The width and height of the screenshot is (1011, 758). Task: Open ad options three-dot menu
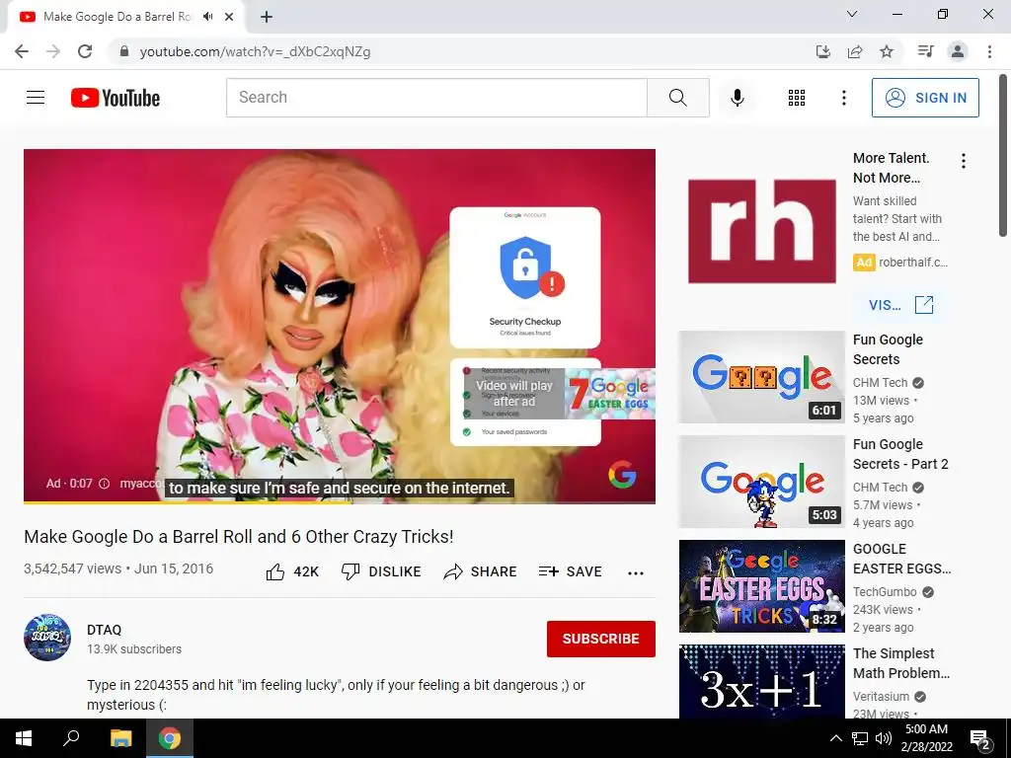click(x=964, y=161)
